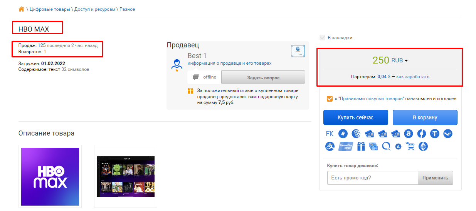This screenshot has height=211, width=476.
Task: Open 'Цифровые товары' breadcrumb
Action: (50, 9)
